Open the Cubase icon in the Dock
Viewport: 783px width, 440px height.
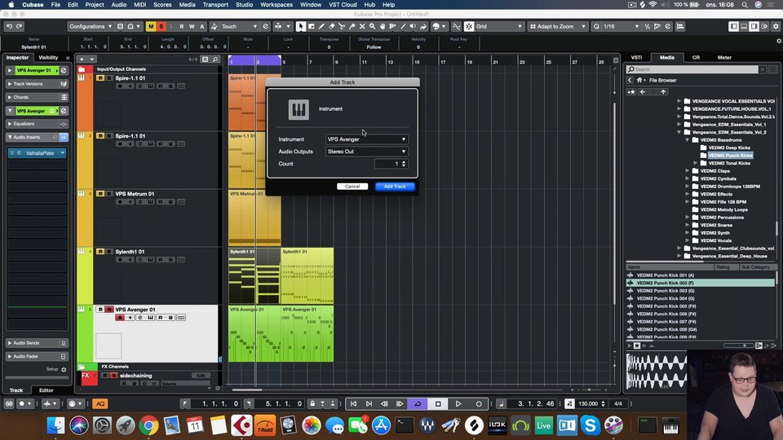coord(241,425)
